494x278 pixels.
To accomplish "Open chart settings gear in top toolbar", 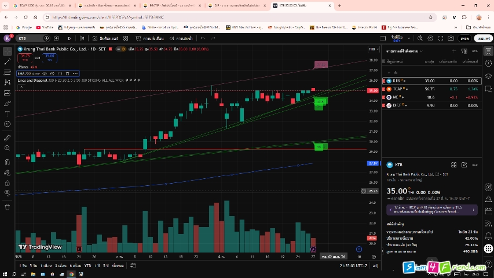I will pyautogui.click(x=430, y=38).
